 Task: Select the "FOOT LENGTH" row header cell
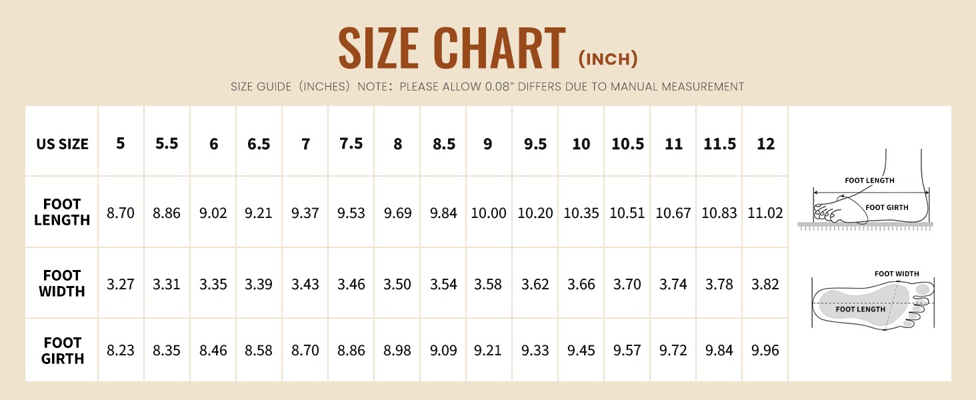tap(62, 212)
